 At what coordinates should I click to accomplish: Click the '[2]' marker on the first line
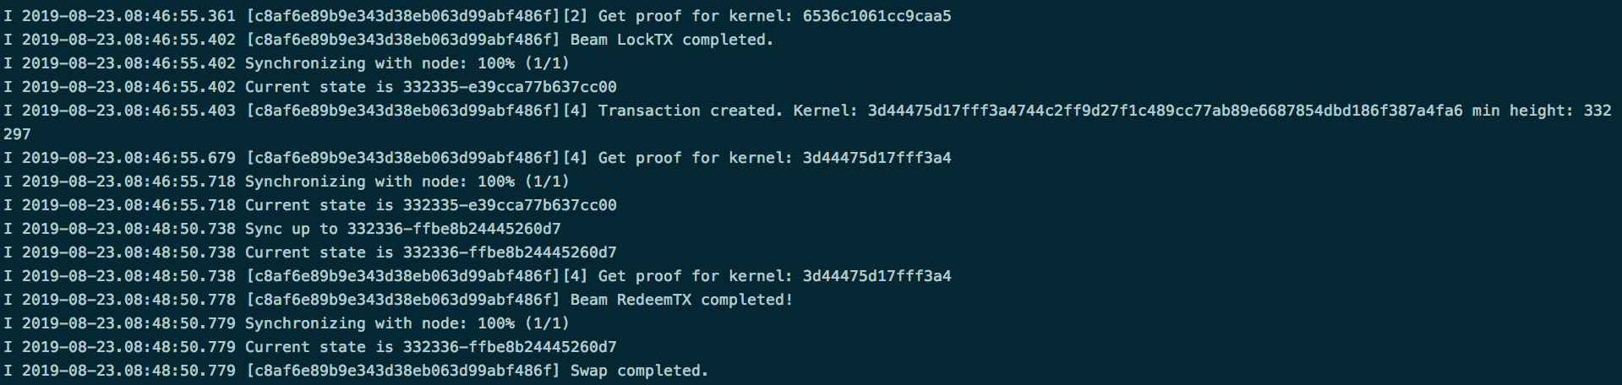pyautogui.click(x=575, y=16)
